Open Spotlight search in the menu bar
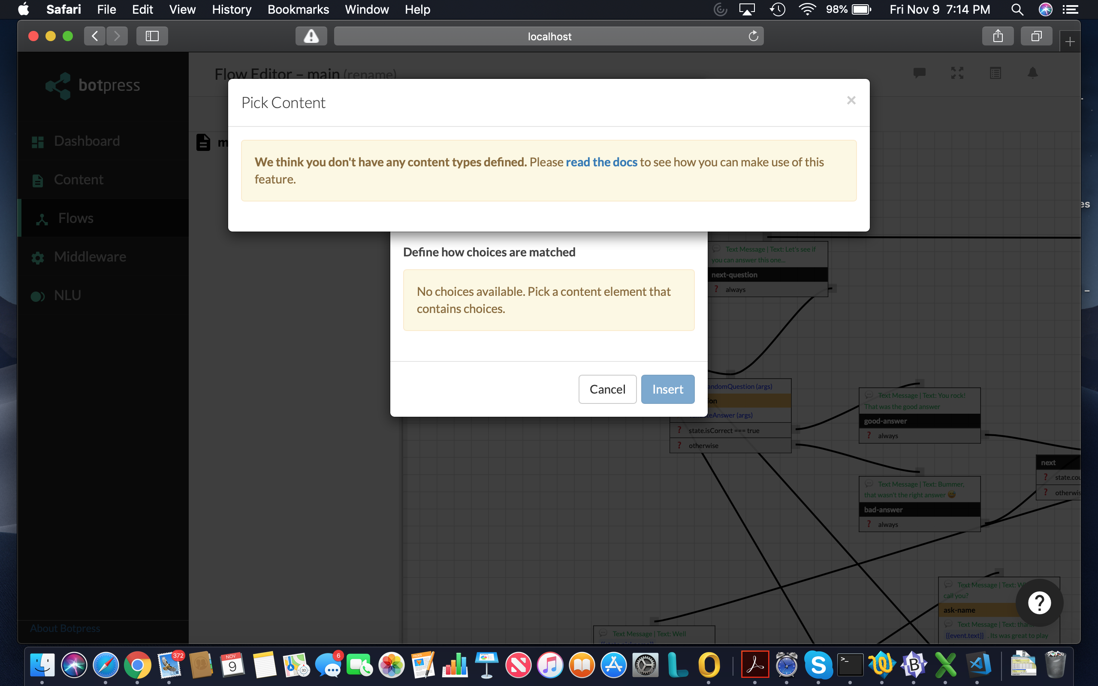Viewport: 1098px width, 686px height. 1017,9
